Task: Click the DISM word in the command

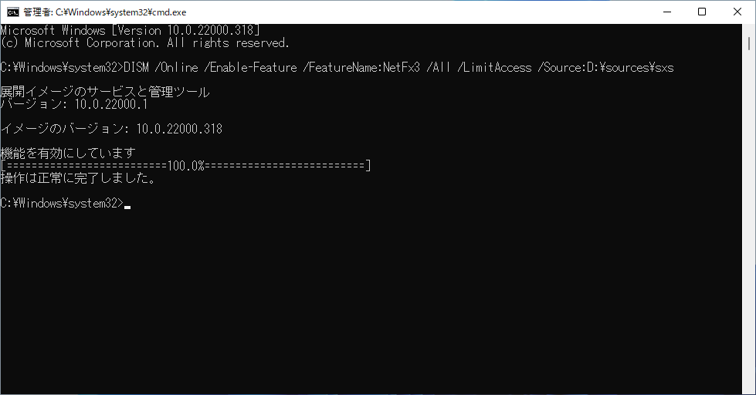Action: click(x=137, y=68)
